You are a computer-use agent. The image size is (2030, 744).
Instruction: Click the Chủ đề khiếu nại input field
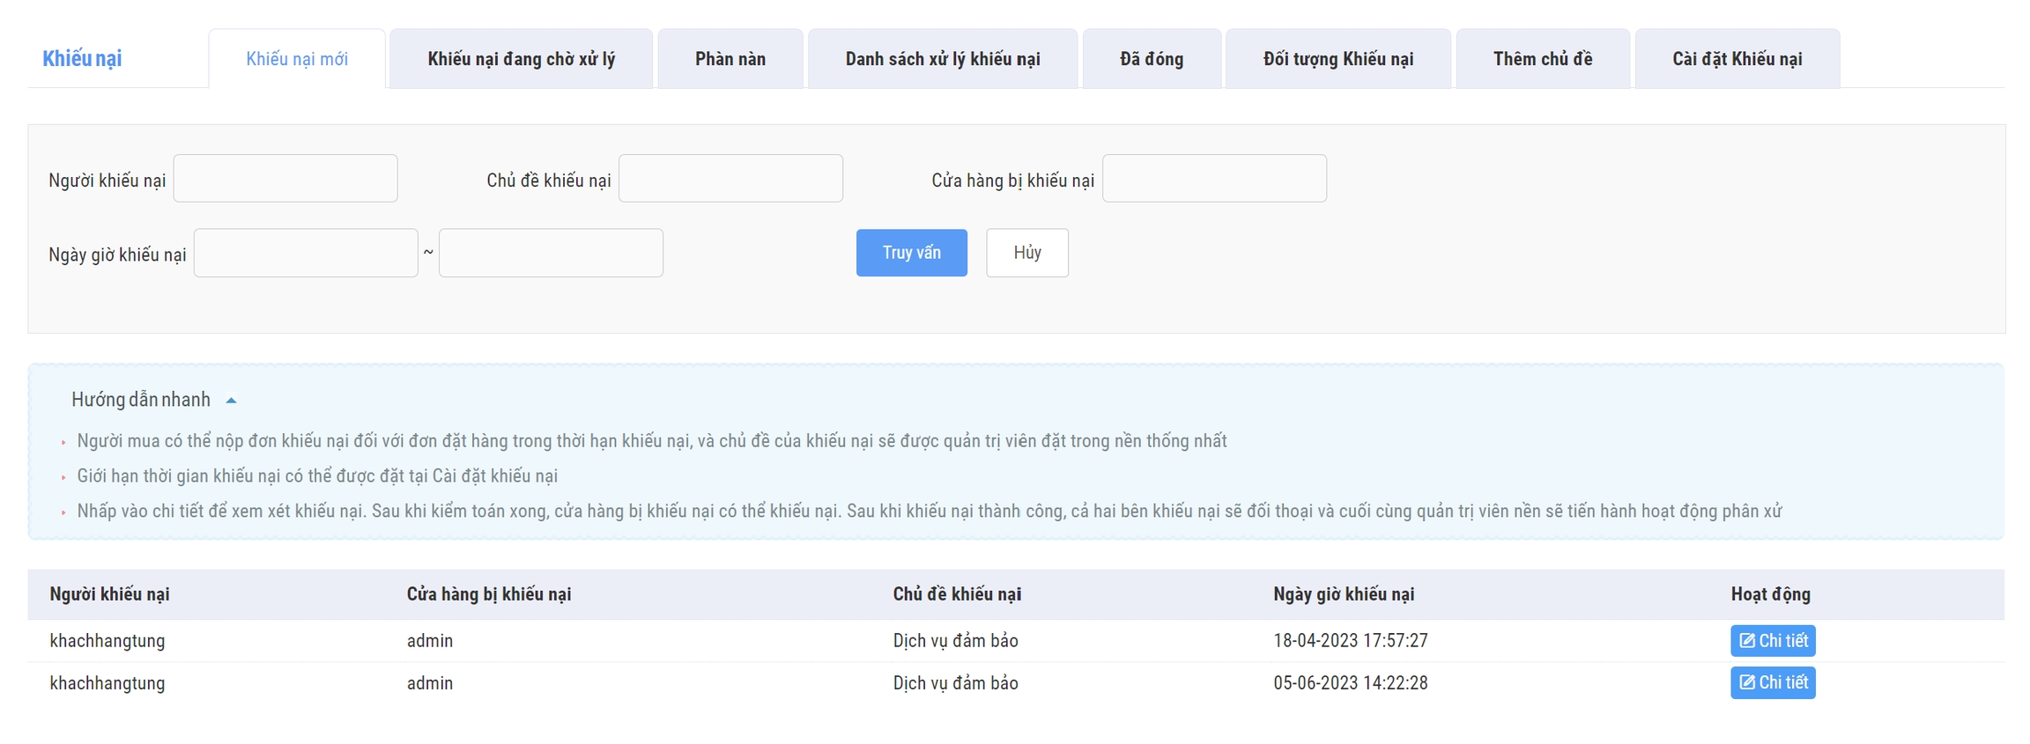(x=730, y=179)
